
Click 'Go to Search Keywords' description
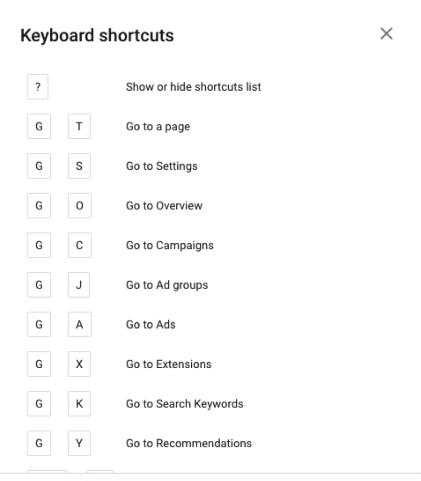pyautogui.click(x=185, y=404)
